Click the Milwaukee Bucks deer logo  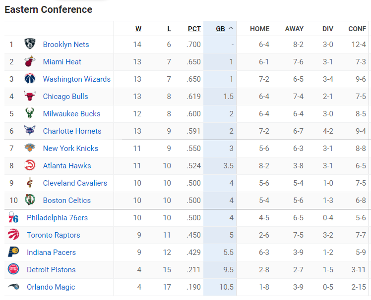pyautogui.click(x=30, y=113)
